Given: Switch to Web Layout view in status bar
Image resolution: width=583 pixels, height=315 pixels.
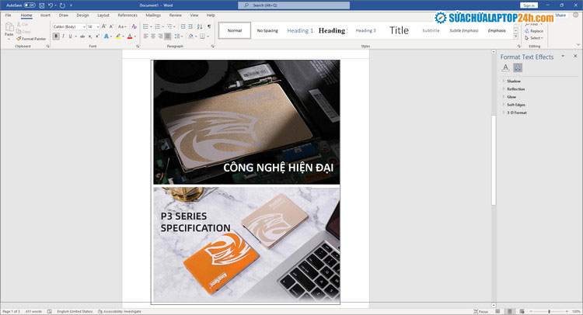Looking at the screenshot, I should point(522,312).
